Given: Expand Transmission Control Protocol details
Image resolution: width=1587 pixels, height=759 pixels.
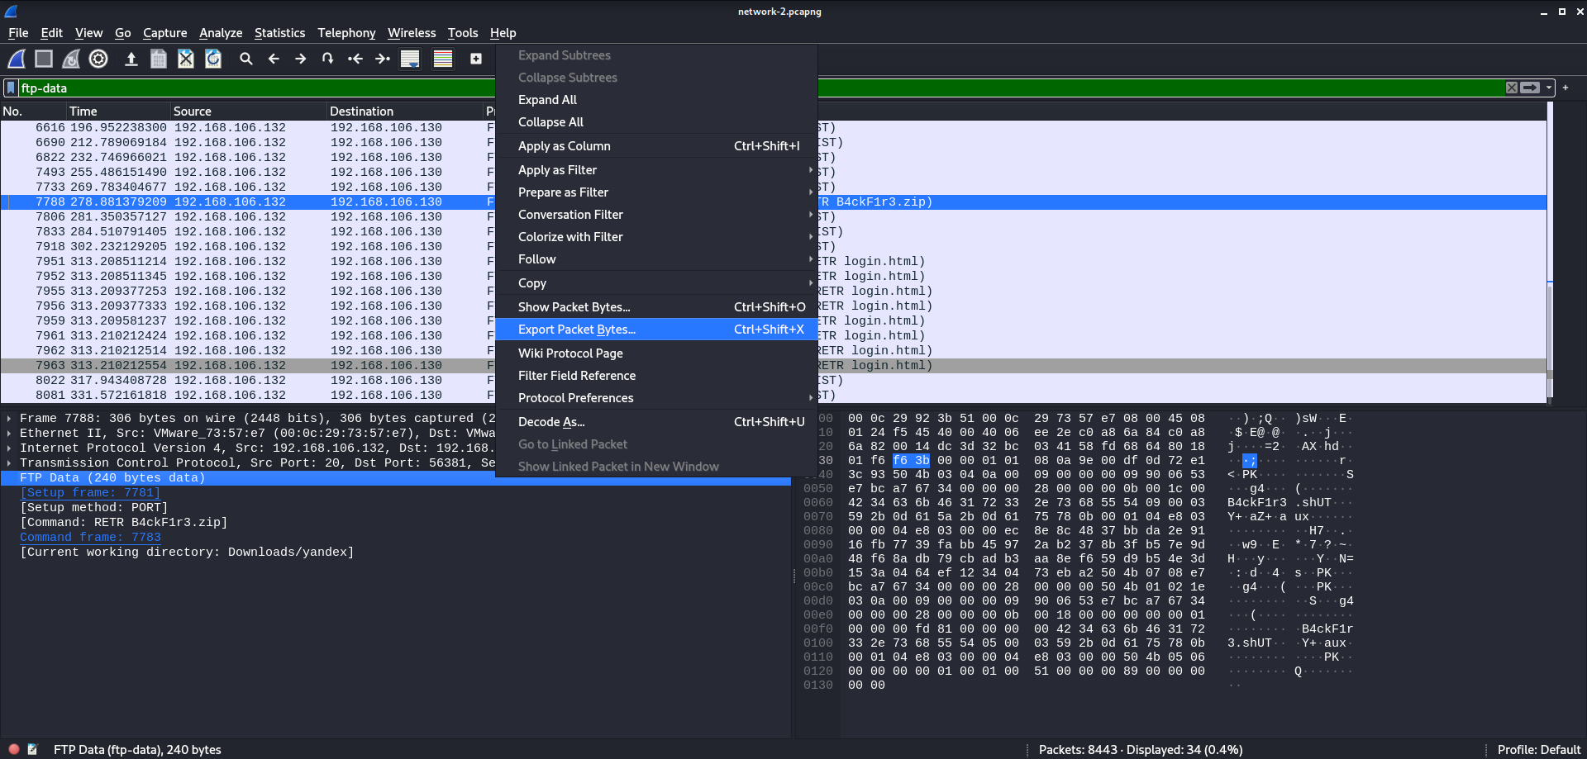Looking at the screenshot, I should click(x=9, y=463).
